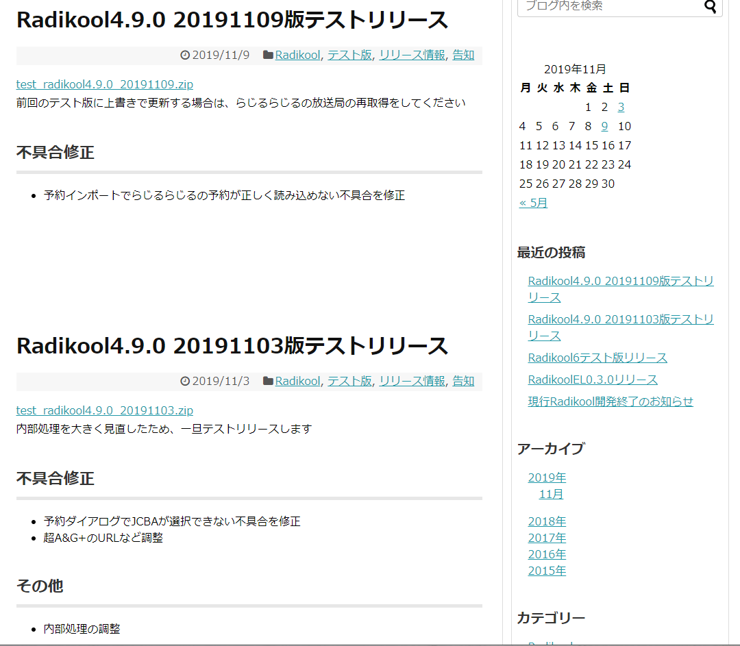Go to previous month « 5月
This screenshot has width=740, height=646.
tap(533, 203)
